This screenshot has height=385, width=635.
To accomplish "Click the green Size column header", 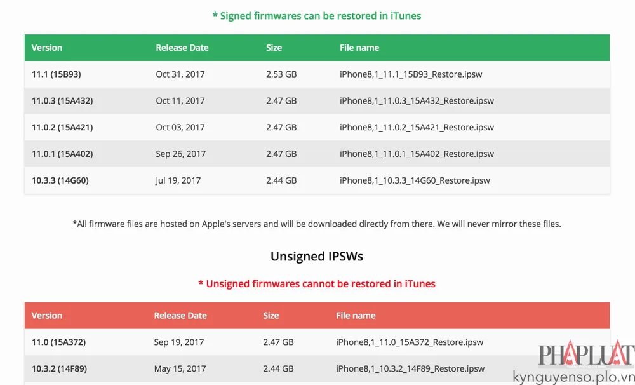I will (x=274, y=48).
